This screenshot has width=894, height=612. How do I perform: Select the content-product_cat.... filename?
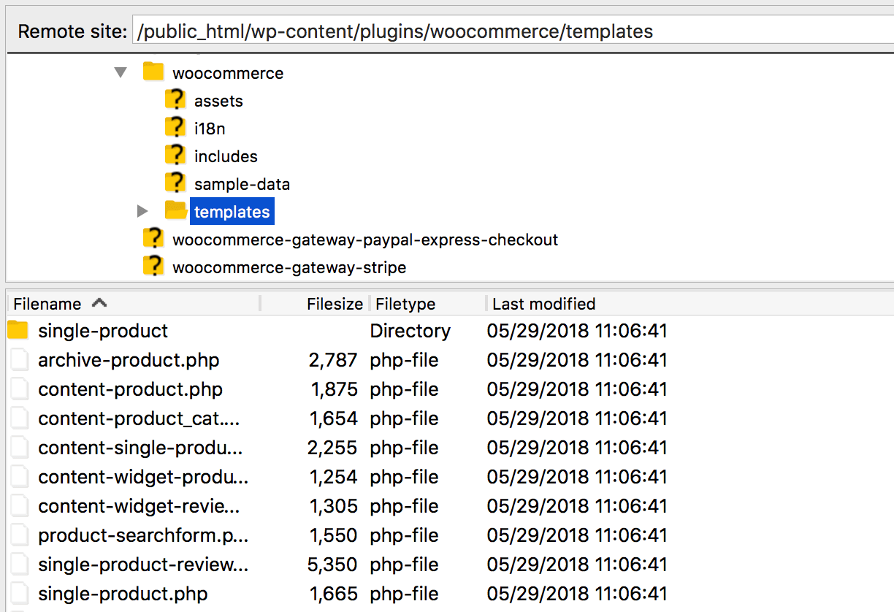tap(139, 418)
